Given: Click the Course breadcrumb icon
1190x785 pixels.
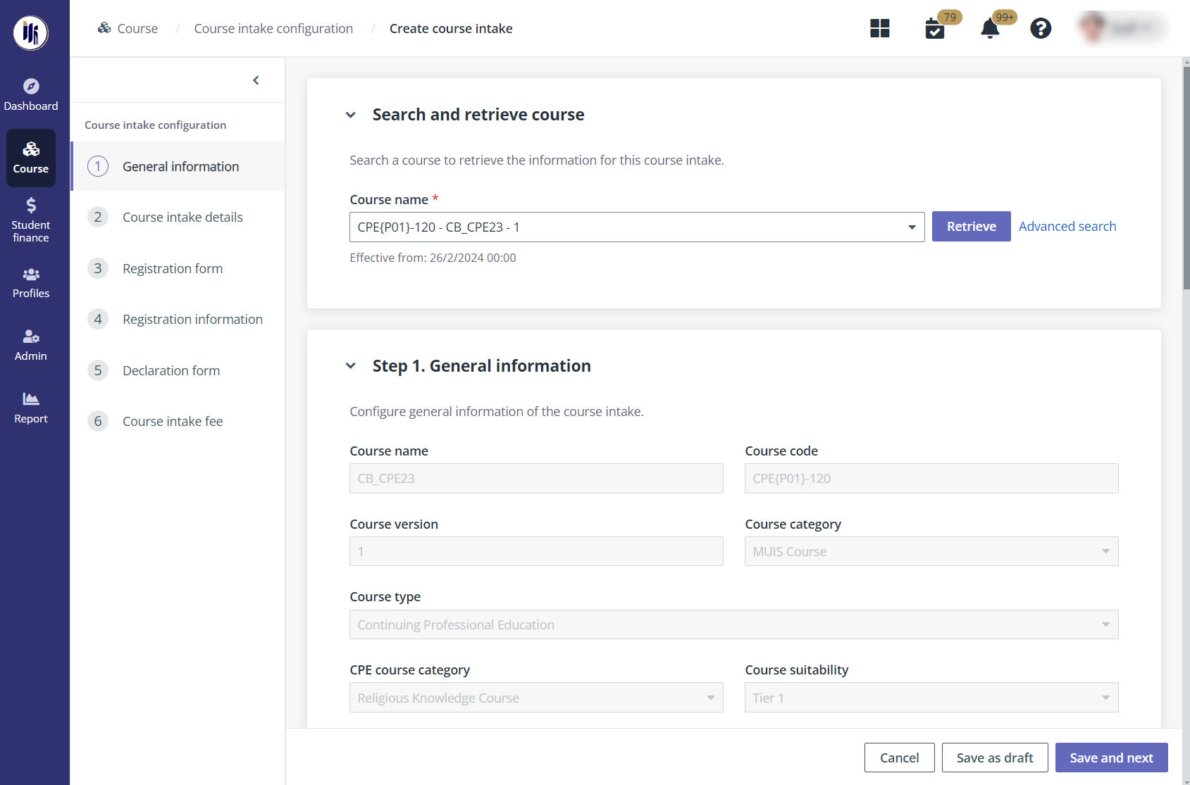Looking at the screenshot, I should pos(104,28).
